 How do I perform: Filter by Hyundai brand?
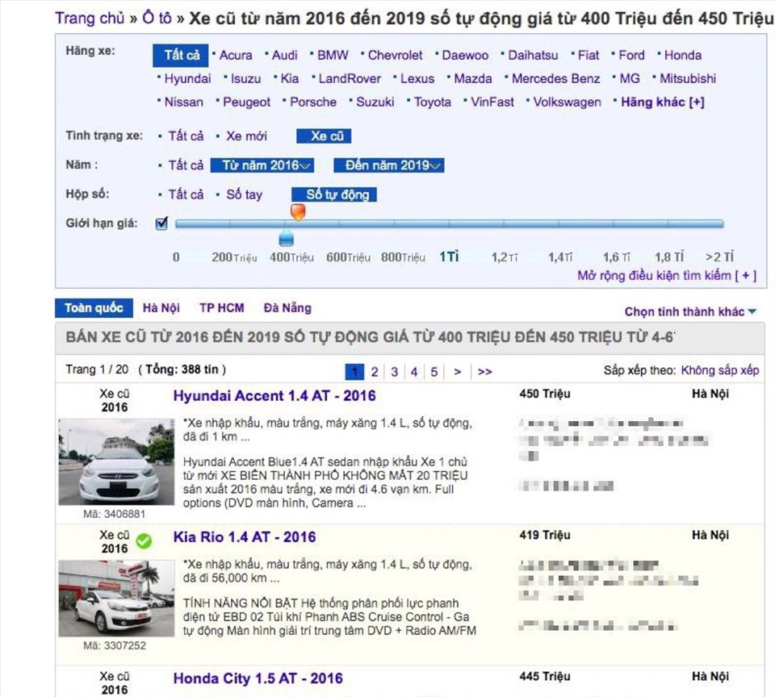(187, 78)
